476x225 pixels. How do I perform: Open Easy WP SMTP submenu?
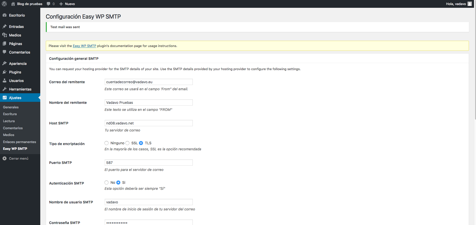(15, 149)
